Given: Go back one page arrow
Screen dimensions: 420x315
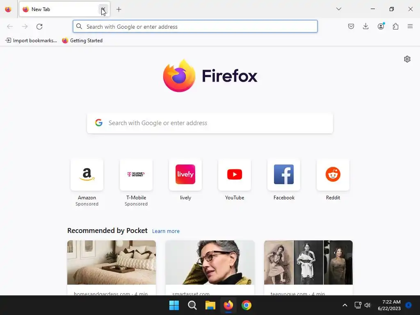Looking at the screenshot, I should click(10, 27).
